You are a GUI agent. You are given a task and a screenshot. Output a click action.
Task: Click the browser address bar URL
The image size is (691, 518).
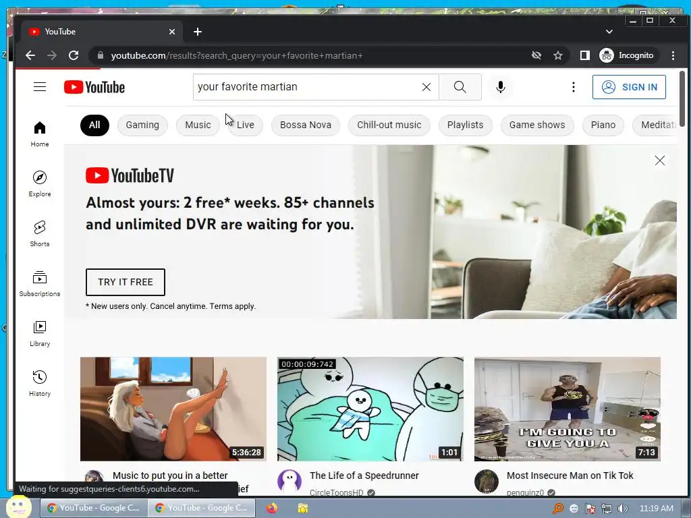[237, 55]
